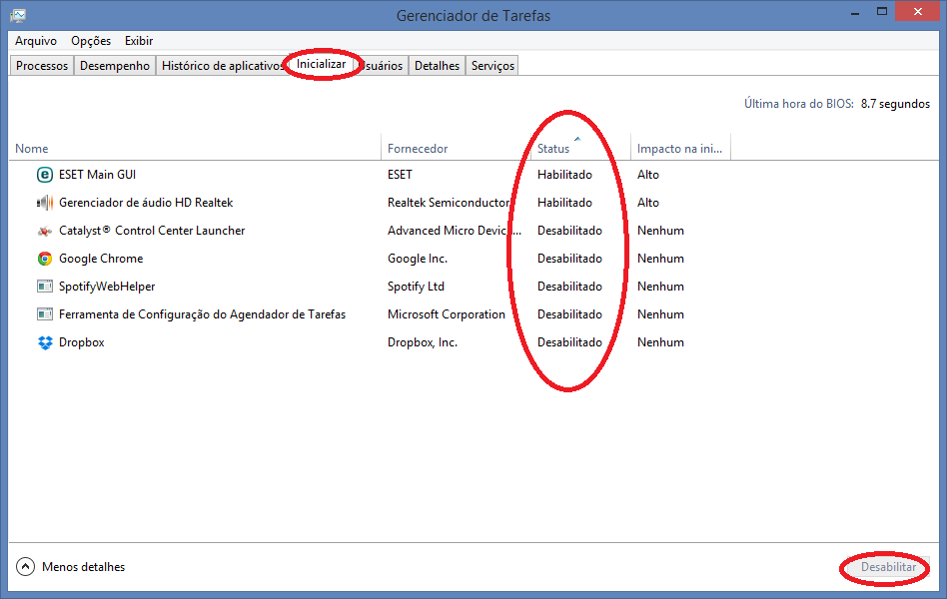
Task: Sort by the Status column header
Action: [580, 149]
